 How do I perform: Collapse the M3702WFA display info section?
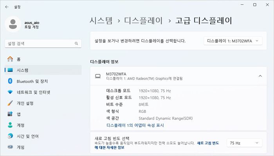click(260, 76)
